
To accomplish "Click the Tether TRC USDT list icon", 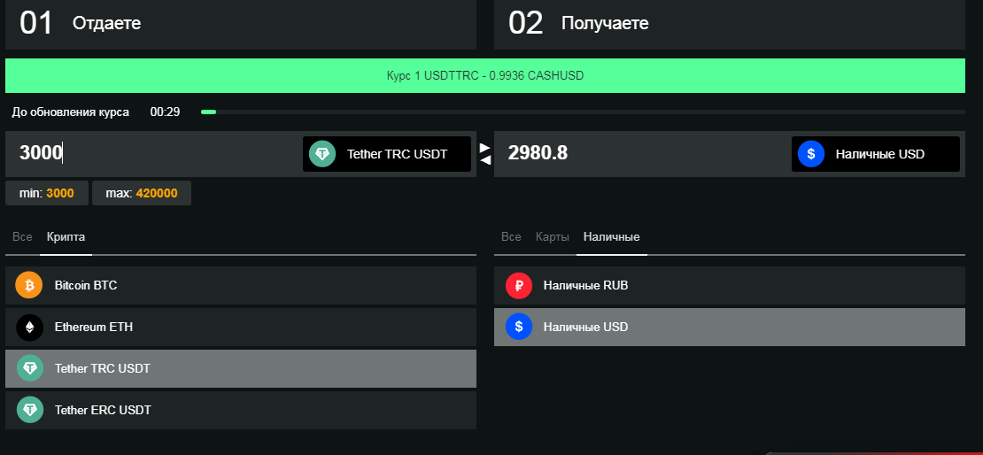I will coord(30,368).
